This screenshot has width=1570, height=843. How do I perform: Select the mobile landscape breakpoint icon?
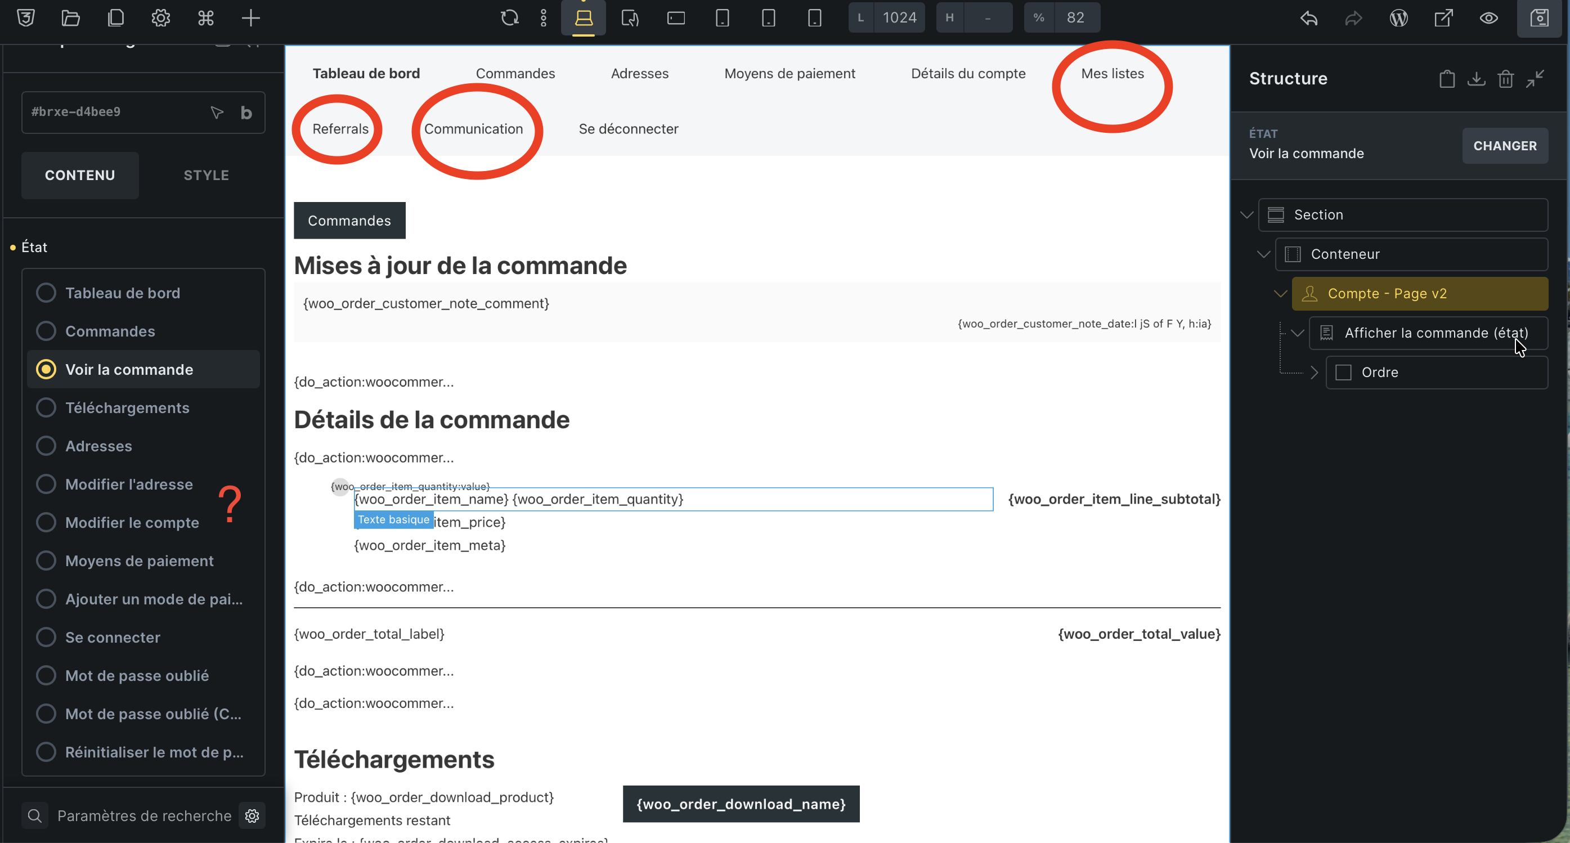(x=769, y=17)
